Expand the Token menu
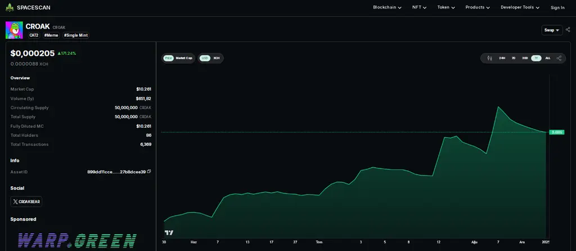 coord(446,7)
